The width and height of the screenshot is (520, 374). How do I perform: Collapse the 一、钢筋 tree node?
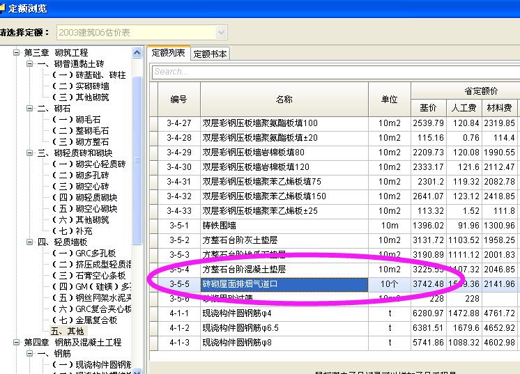click(x=29, y=354)
